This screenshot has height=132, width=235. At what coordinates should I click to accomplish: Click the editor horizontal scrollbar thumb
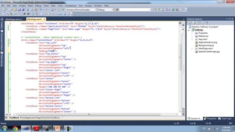(x=89, y=114)
